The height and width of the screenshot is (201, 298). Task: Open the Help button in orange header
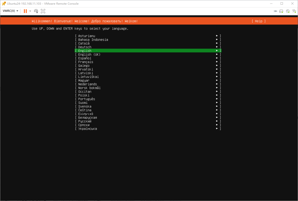[x=259, y=21]
